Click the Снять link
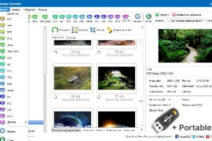Viewport: 212px width, 141px height. click(x=100, y=130)
